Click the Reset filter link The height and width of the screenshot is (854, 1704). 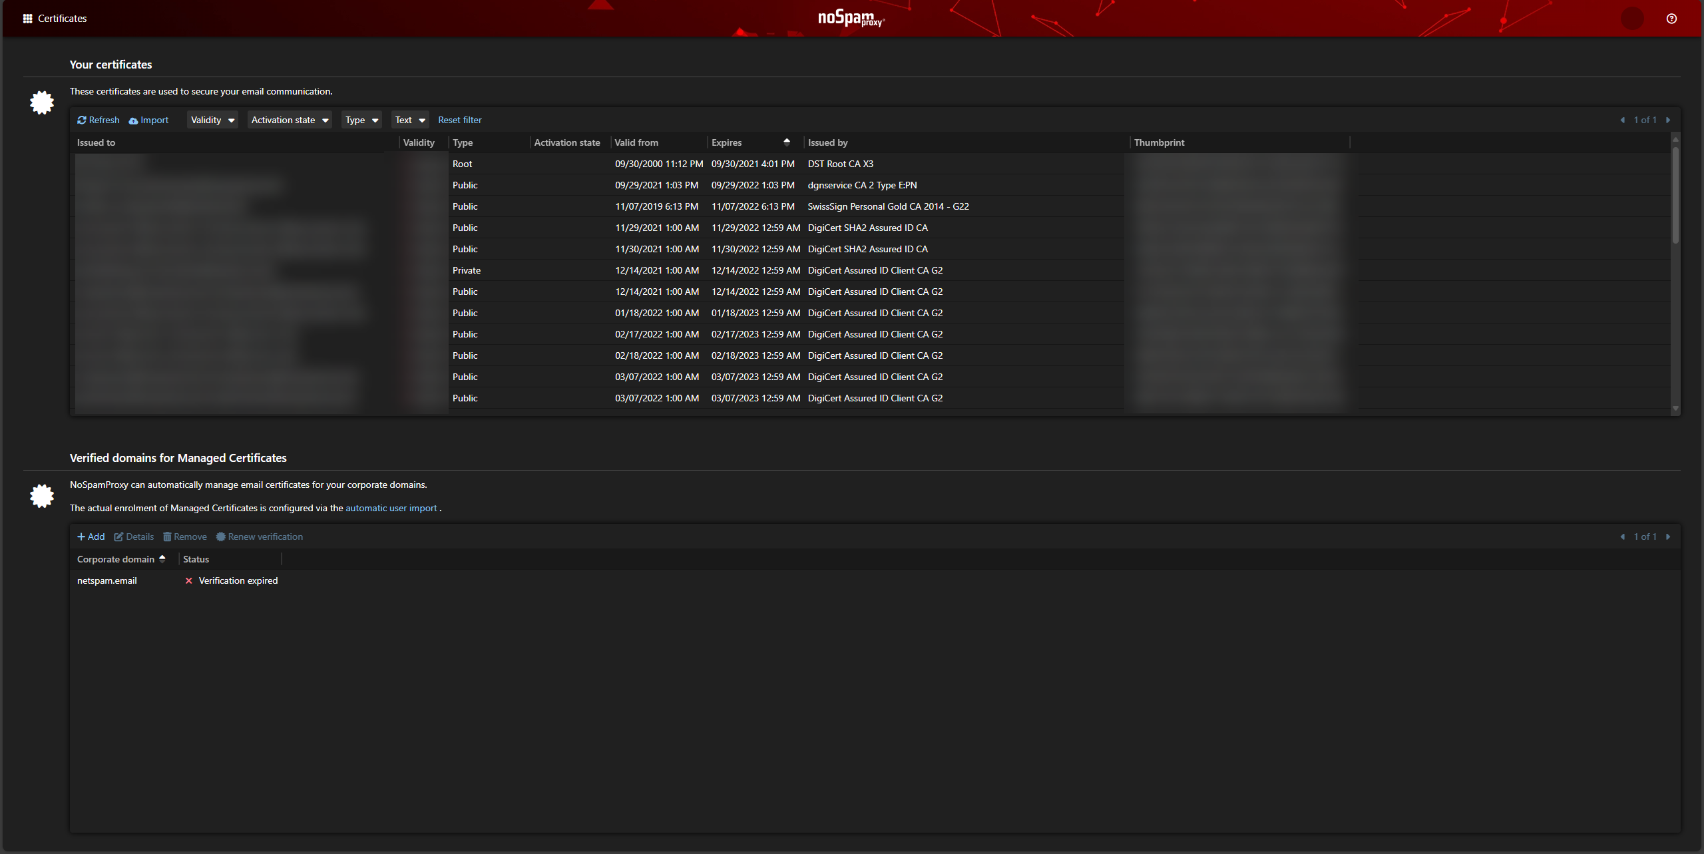tap(459, 120)
